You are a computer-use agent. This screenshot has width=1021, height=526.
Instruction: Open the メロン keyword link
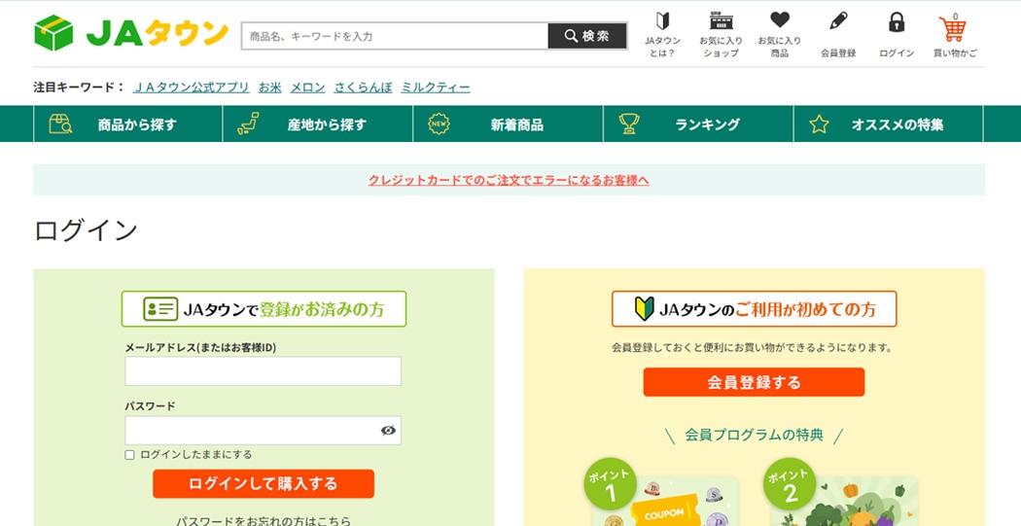pyautogui.click(x=307, y=88)
